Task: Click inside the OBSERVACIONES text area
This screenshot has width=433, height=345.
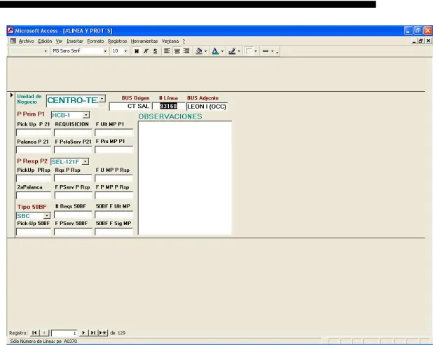Action: click(185, 178)
